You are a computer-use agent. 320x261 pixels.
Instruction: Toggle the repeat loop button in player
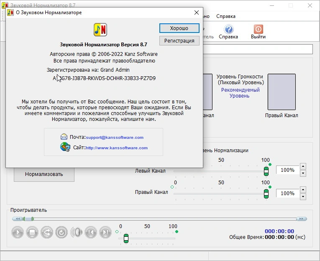tap(61, 232)
